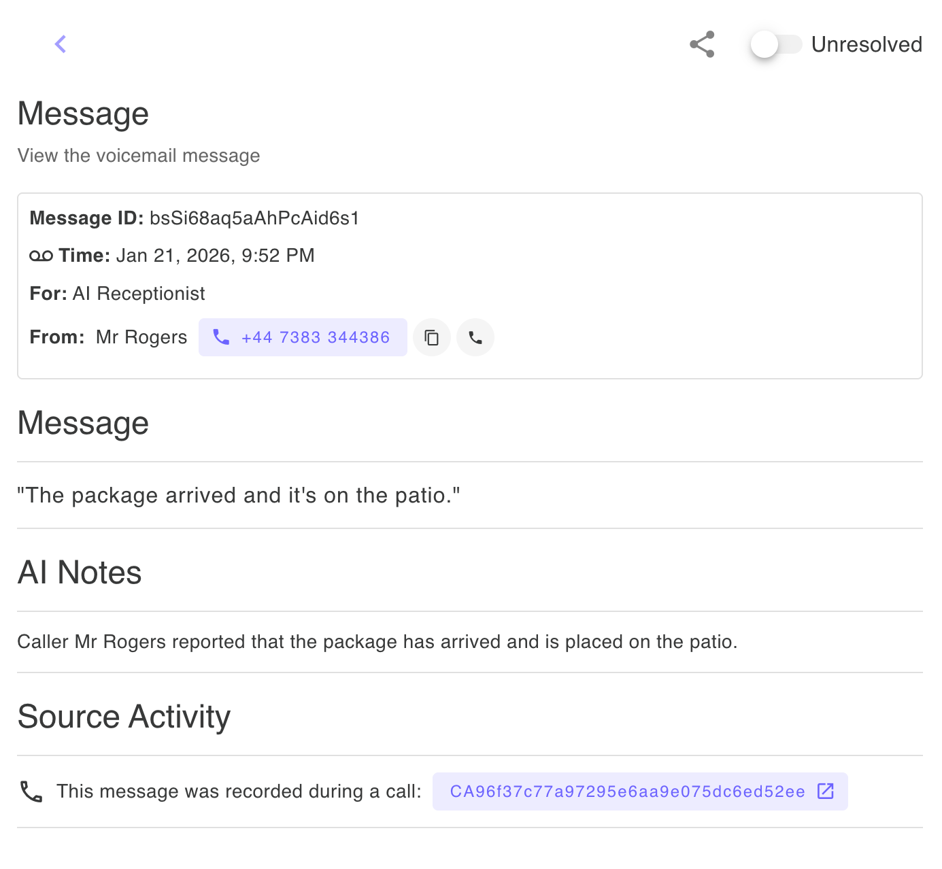The width and height of the screenshot is (942, 869).
Task: Select the Message ID bsSi68aq5aAhPcAid6s1
Action: [x=254, y=218]
